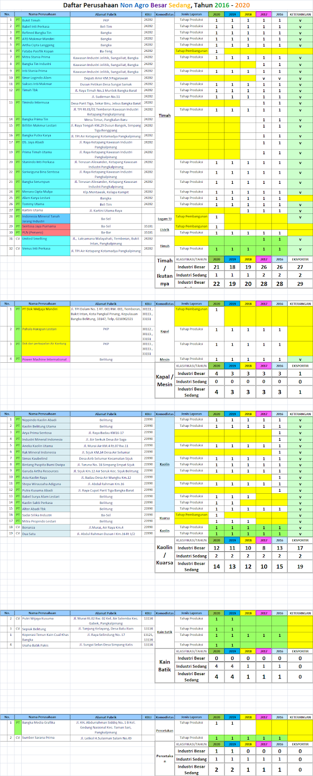Click the "Artha Cipta Langgeng" cell
Screen dimensions: 313x776
[x=45, y=45]
